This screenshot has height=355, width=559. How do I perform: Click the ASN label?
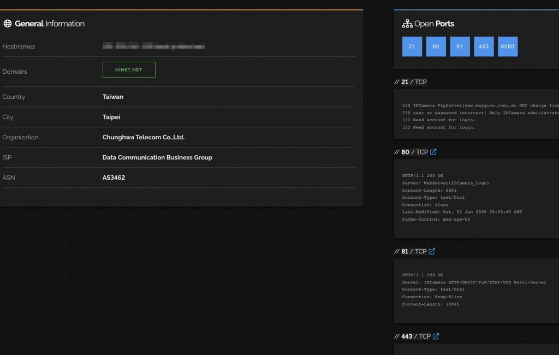click(9, 177)
